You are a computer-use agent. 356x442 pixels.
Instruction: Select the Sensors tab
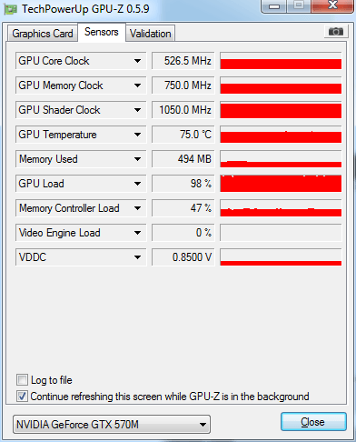102,32
